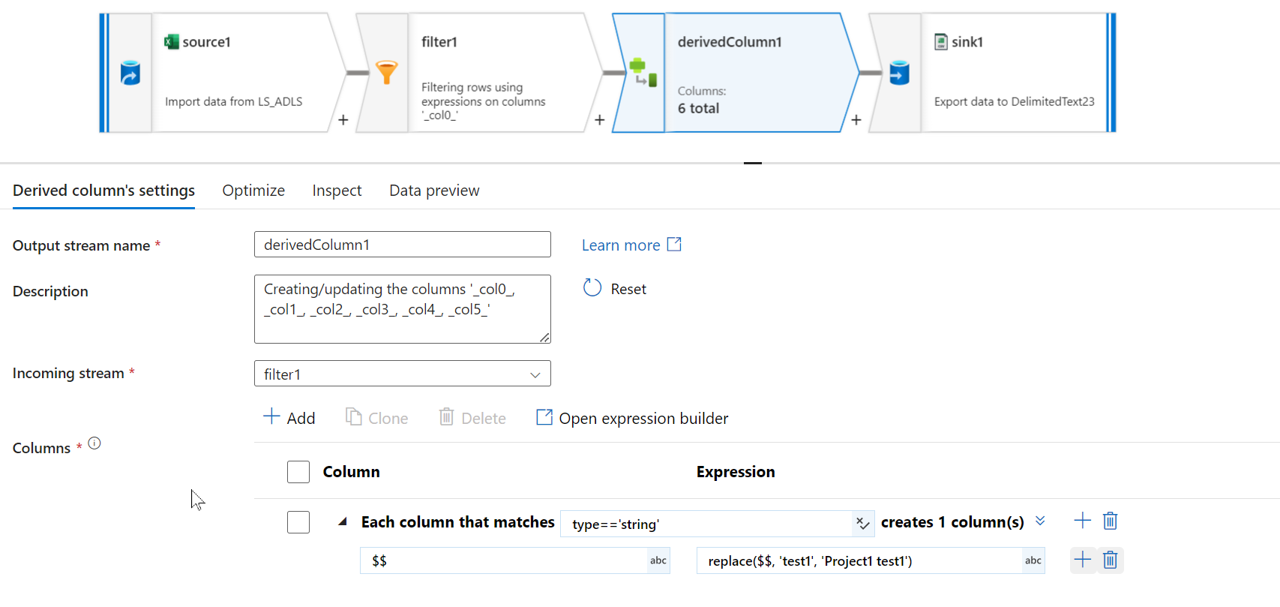Click the source1 database icon
Screen dimensions: 1280x607
pyautogui.click(x=130, y=73)
